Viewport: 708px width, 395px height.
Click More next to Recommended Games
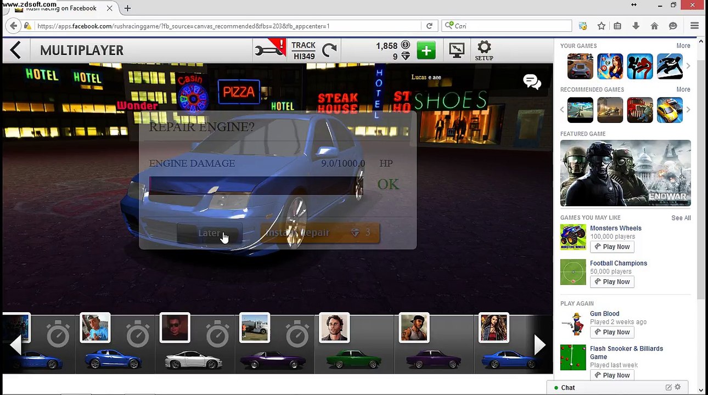683,89
